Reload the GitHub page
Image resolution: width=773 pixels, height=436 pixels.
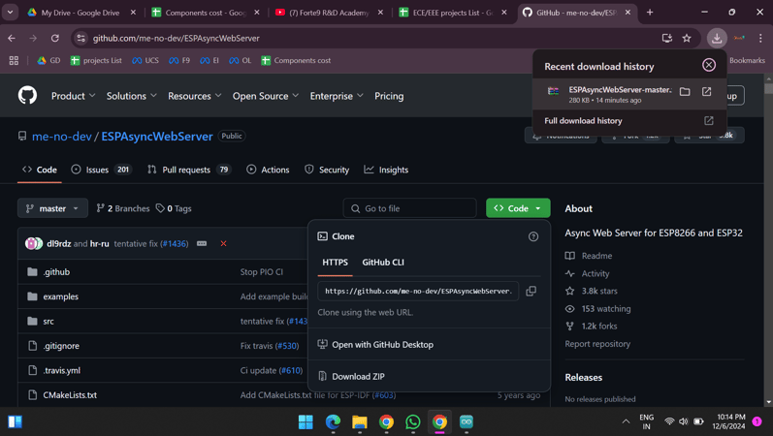[x=54, y=38]
